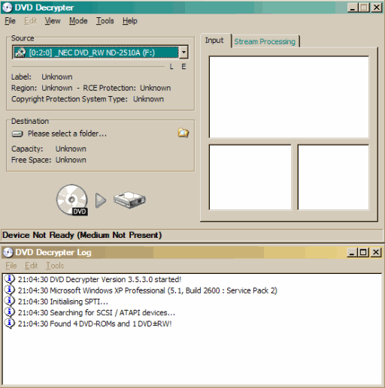Select the Input tab

(x=214, y=41)
